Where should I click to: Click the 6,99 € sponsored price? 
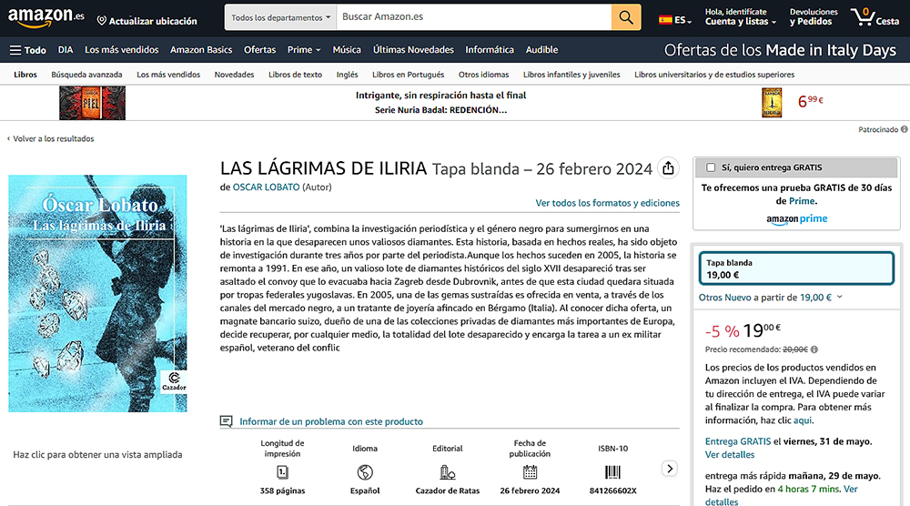(x=810, y=101)
